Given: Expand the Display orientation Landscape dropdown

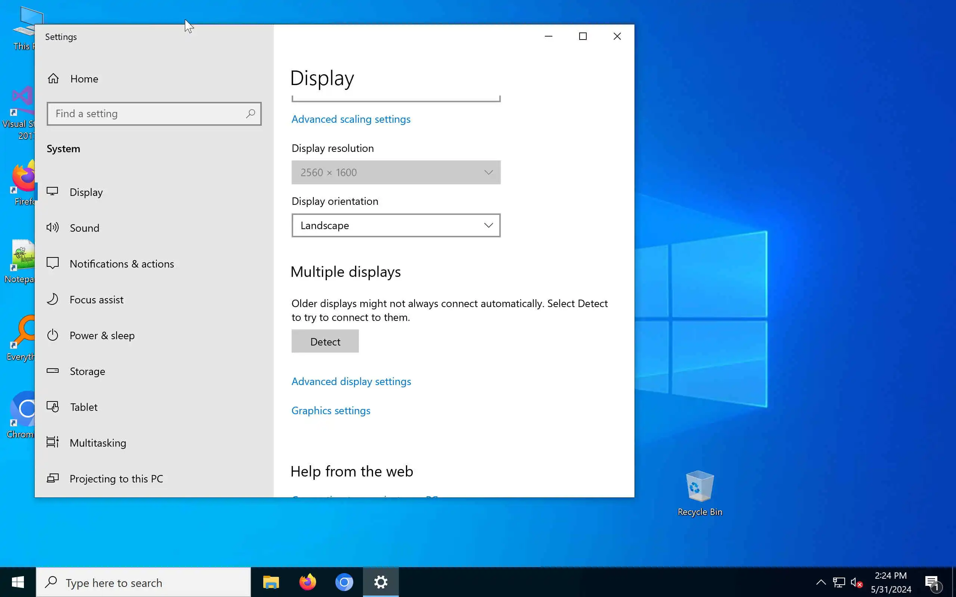Looking at the screenshot, I should [396, 225].
